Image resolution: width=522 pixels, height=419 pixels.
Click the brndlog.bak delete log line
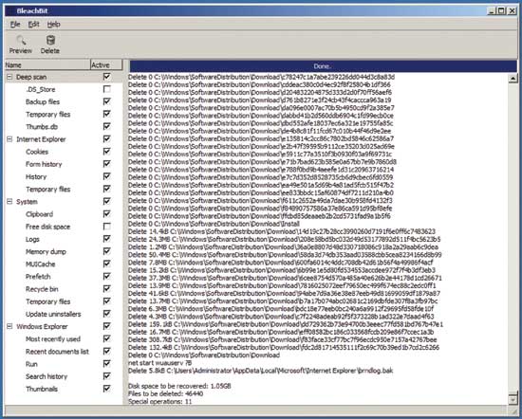(260, 371)
